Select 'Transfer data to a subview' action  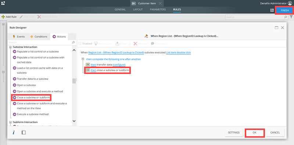point(33,79)
